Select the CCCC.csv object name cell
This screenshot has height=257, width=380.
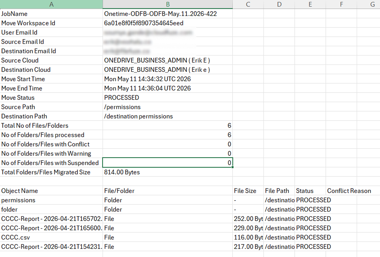point(51,237)
